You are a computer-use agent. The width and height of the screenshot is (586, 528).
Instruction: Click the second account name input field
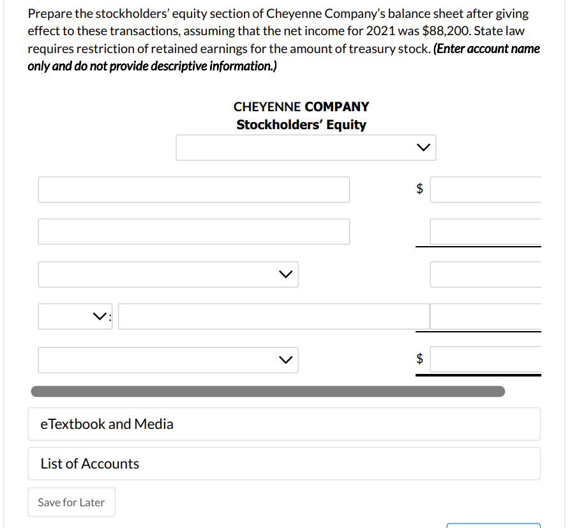point(194,231)
